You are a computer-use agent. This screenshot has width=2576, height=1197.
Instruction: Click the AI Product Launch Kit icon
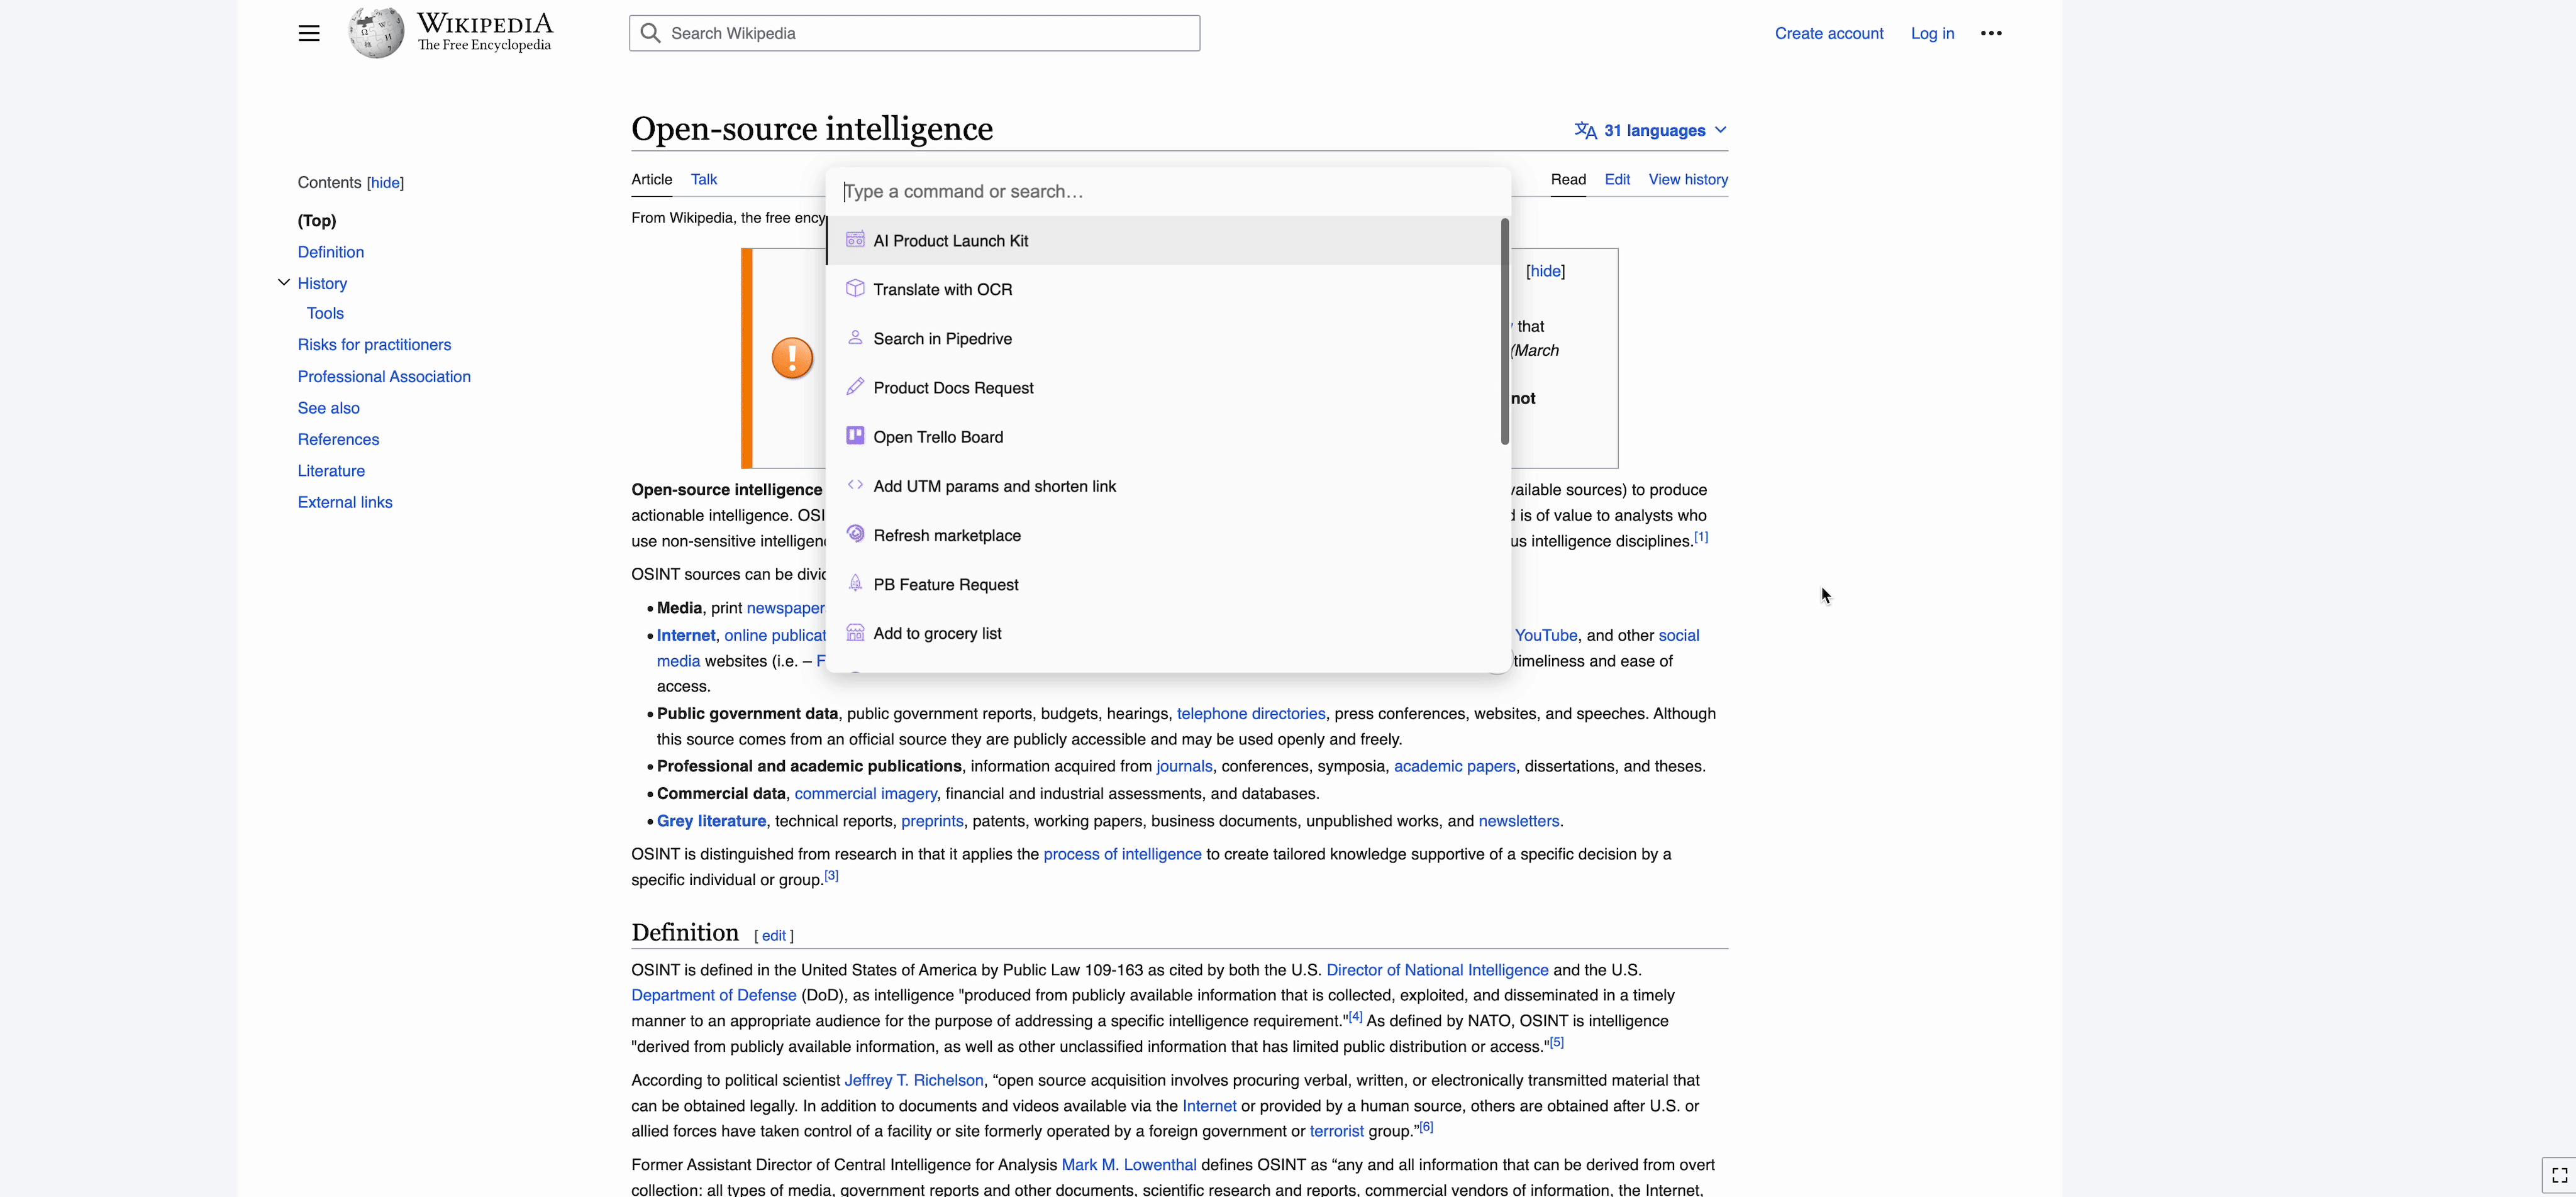tap(855, 240)
